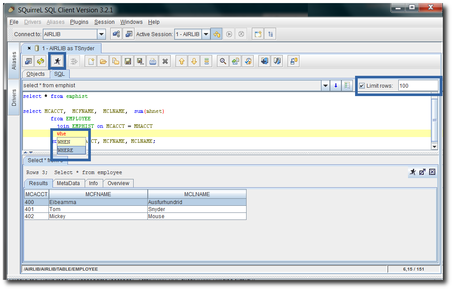The height and width of the screenshot is (290, 453).
Task: Click the MCFNAME column header
Action: 98,194
